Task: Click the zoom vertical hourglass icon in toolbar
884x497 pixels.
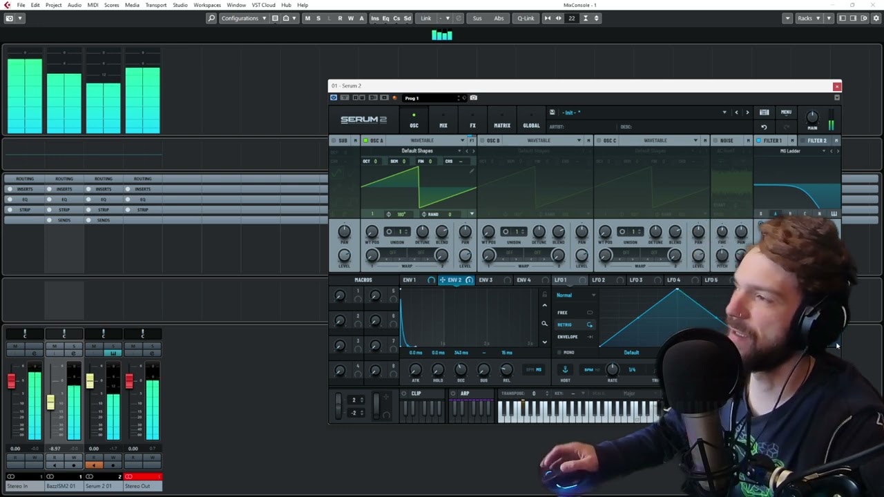Action: tap(586, 18)
